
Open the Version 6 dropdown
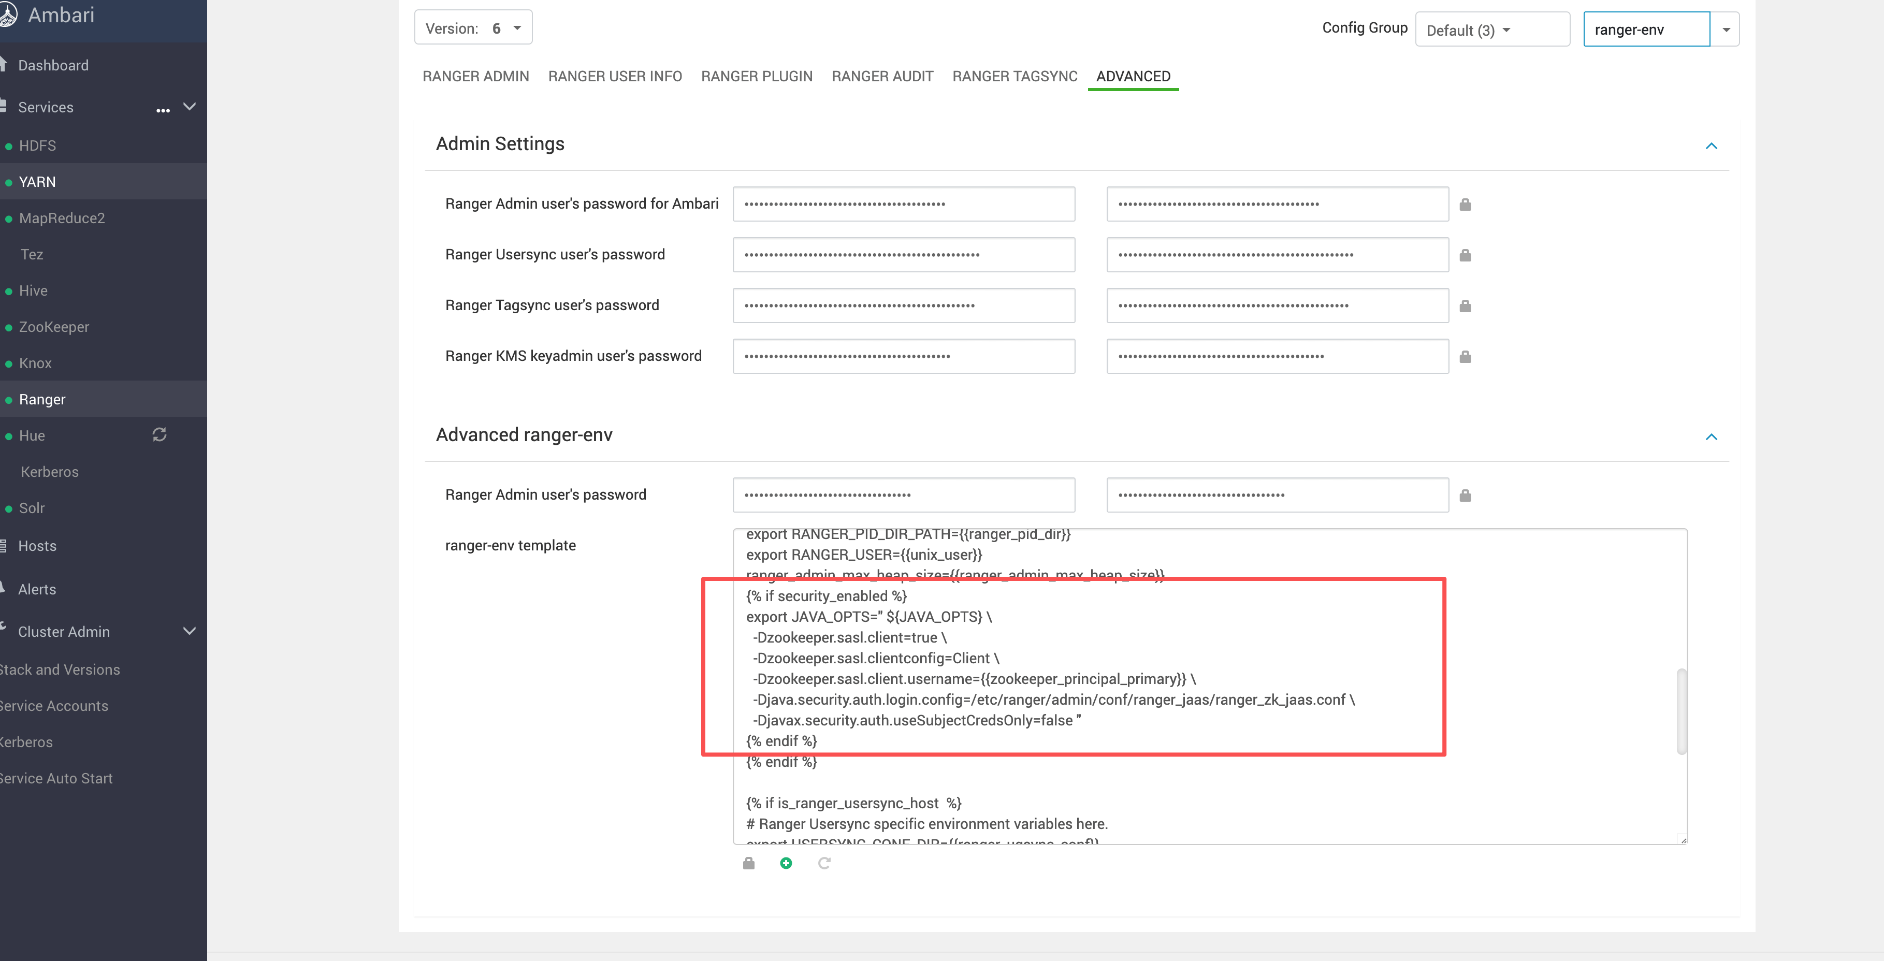[x=473, y=28]
